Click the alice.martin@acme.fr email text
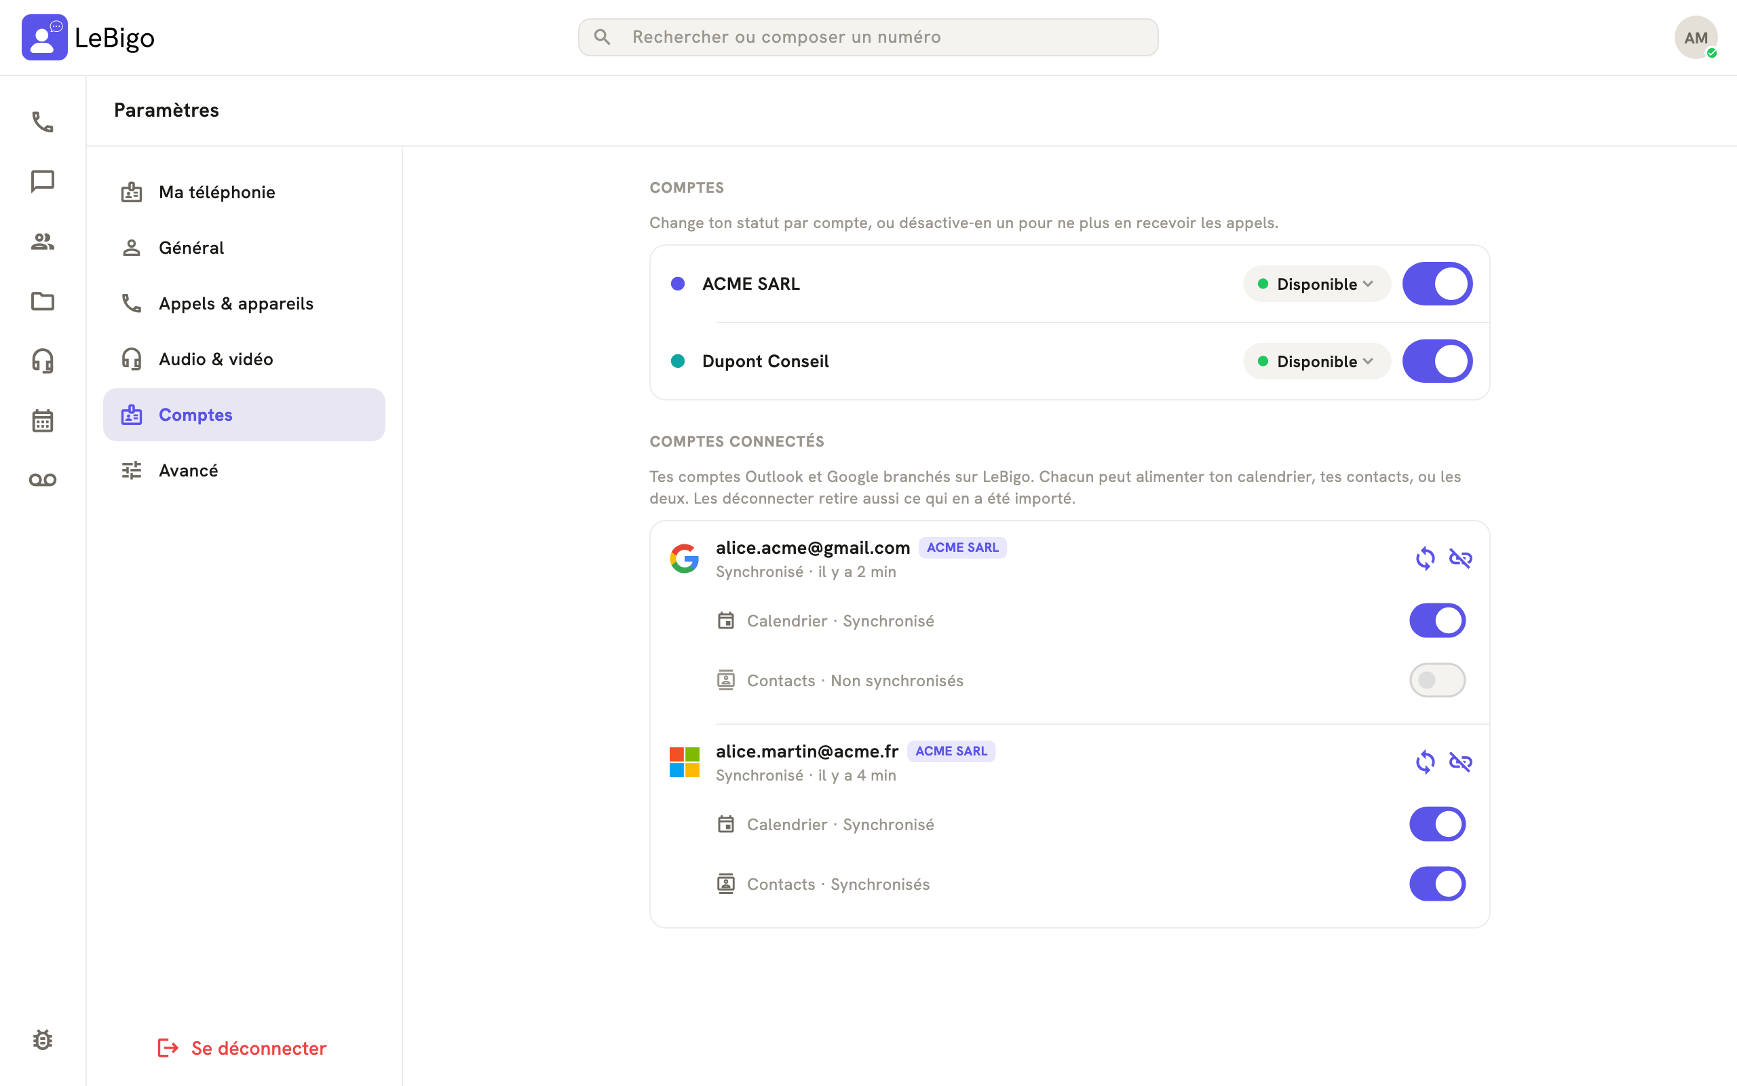 click(x=807, y=751)
